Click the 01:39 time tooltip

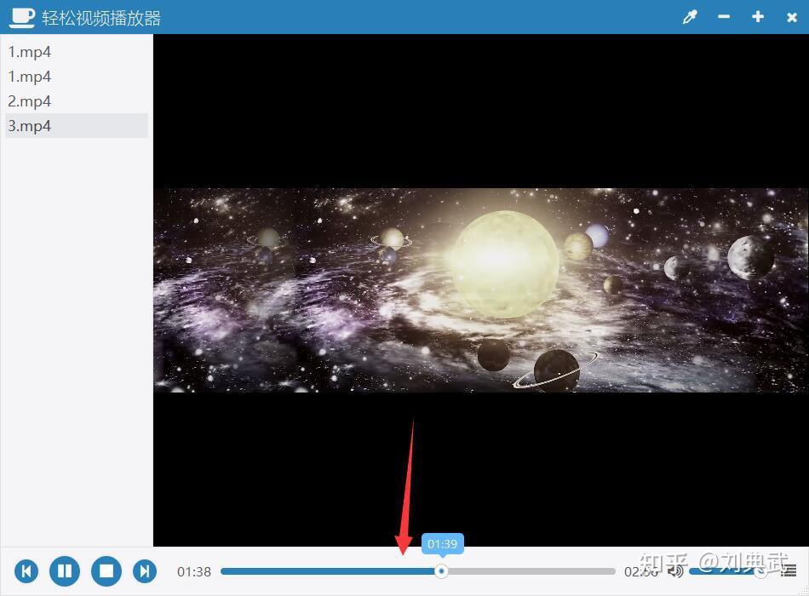point(442,544)
